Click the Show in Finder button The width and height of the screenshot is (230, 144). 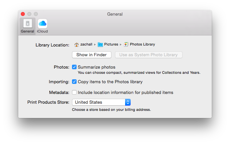tap(92, 55)
